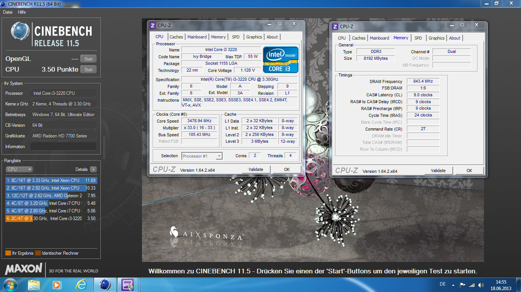Start the OpenGL benchmark
Screen dimensions: 521x292
point(88,59)
